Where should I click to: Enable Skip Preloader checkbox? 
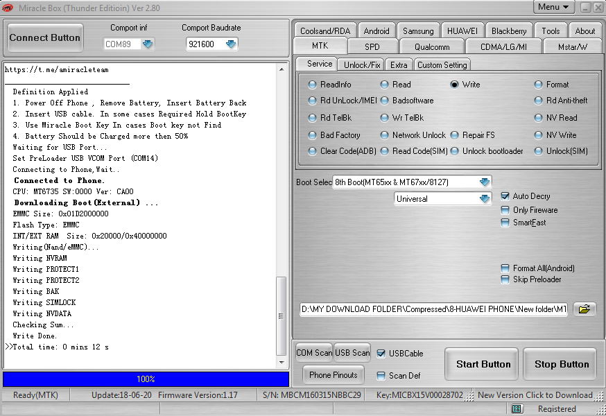pyautogui.click(x=505, y=279)
